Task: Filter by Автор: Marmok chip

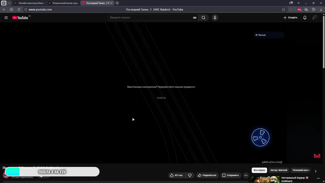Action: pyautogui.click(x=279, y=170)
